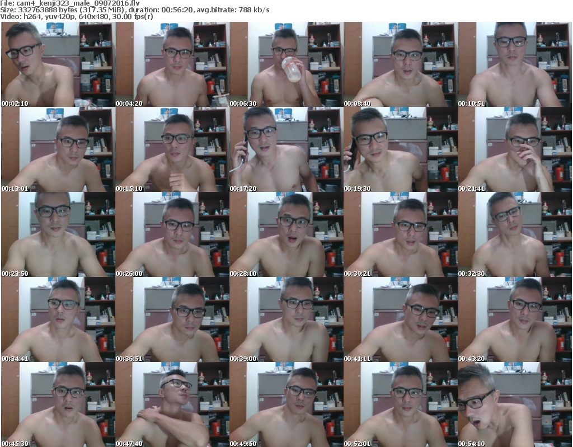The height and width of the screenshot is (447, 573).
Task: Select the thumbnail timestamped 00:23:50
Action: point(58,234)
